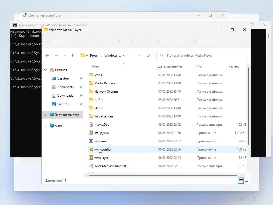The width and height of the screenshot is (273, 205).
Task: Select the wmlaunch application icon
Action: coord(91,141)
